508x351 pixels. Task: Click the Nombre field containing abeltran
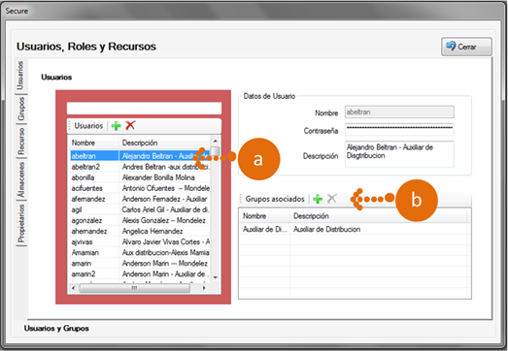pos(399,112)
